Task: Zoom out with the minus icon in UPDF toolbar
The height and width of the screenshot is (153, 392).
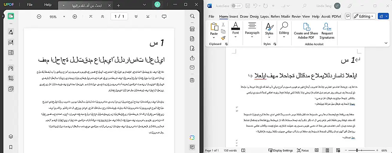Action: click(x=39, y=16)
